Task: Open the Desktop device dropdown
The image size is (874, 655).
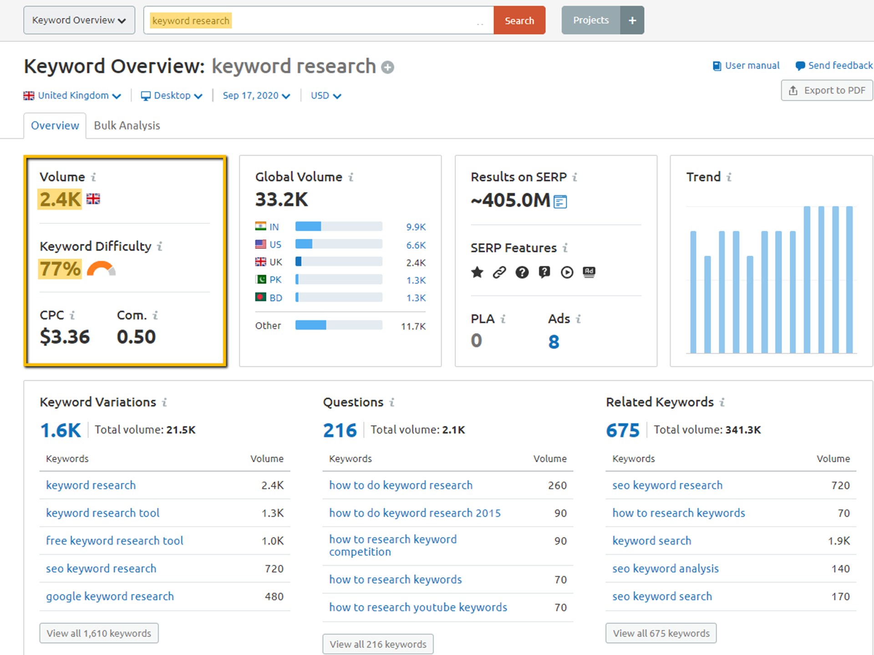Action: point(172,95)
